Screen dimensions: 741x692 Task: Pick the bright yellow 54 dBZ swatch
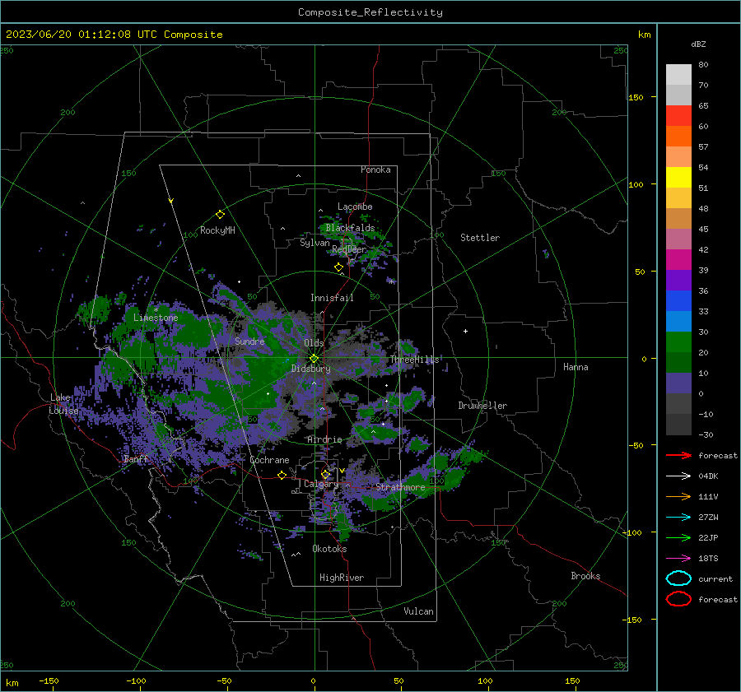(678, 177)
